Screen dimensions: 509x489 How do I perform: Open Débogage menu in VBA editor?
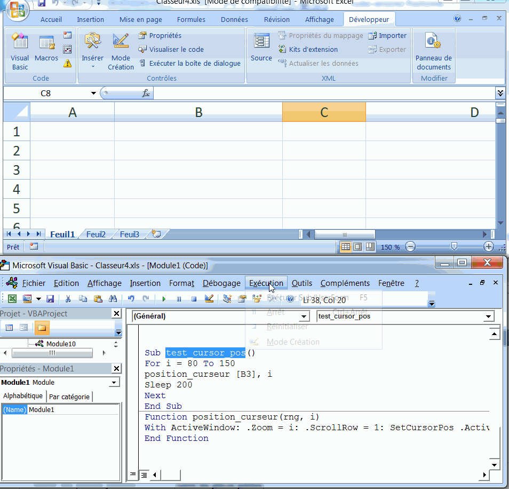[x=221, y=283]
